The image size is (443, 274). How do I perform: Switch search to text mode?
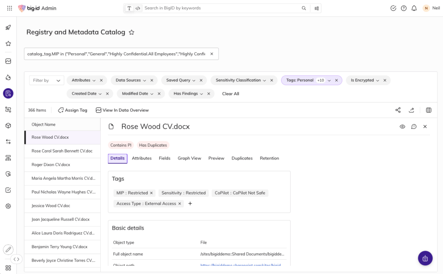click(129, 8)
